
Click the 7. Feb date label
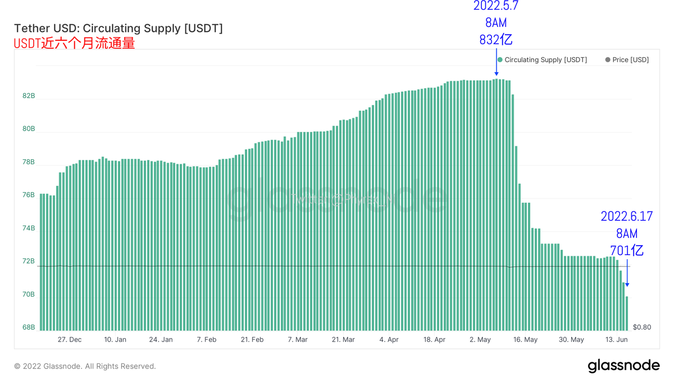207,340
